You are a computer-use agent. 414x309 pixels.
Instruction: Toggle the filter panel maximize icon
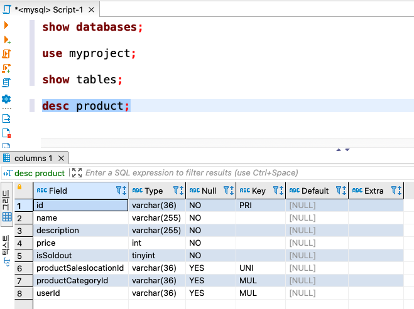(77, 173)
